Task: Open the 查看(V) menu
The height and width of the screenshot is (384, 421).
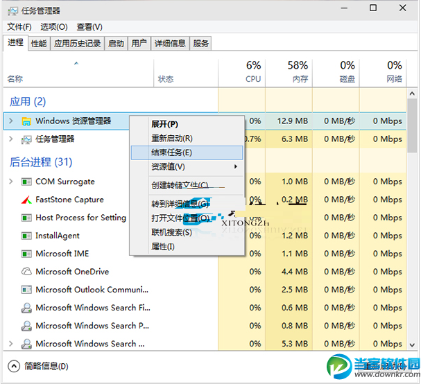Action: point(89,27)
